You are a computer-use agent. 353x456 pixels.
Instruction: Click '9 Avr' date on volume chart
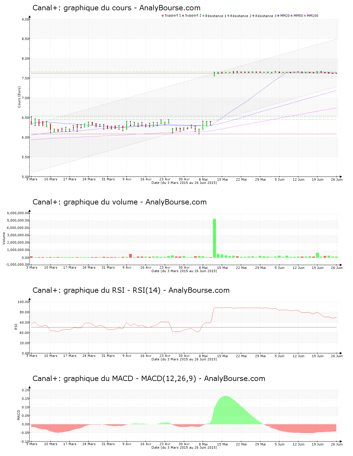[127, 268]
